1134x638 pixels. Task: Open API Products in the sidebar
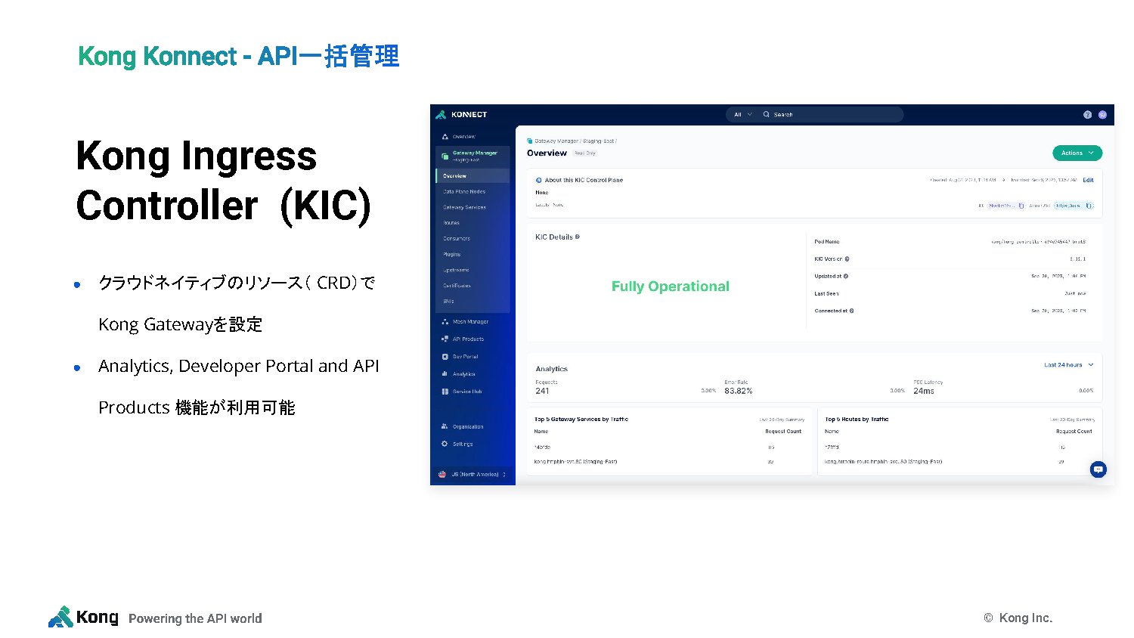(x=463, y=339)
